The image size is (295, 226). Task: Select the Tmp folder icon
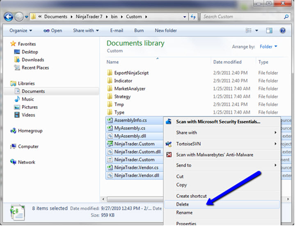click(110, 104)
